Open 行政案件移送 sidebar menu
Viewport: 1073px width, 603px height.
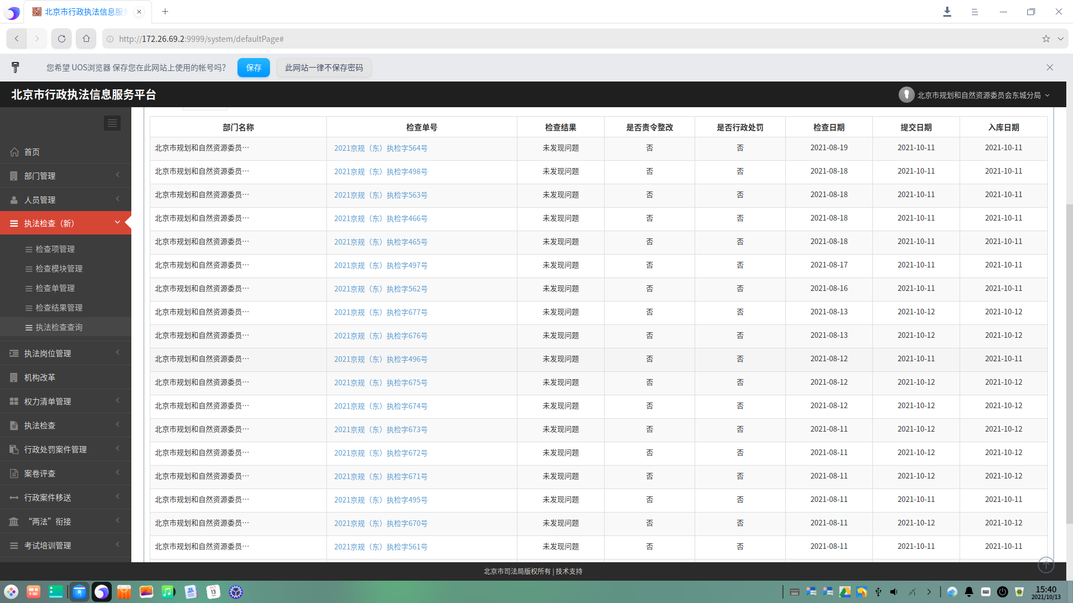(65, 497)
